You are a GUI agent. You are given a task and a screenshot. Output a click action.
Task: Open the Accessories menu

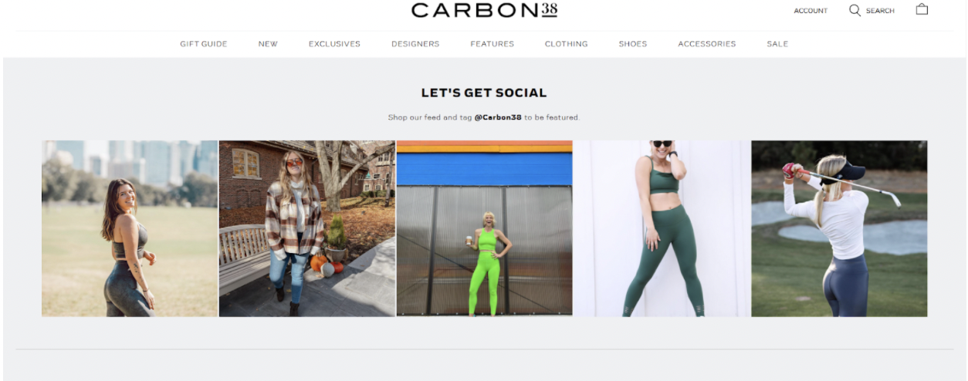click(x=707, y=44)
